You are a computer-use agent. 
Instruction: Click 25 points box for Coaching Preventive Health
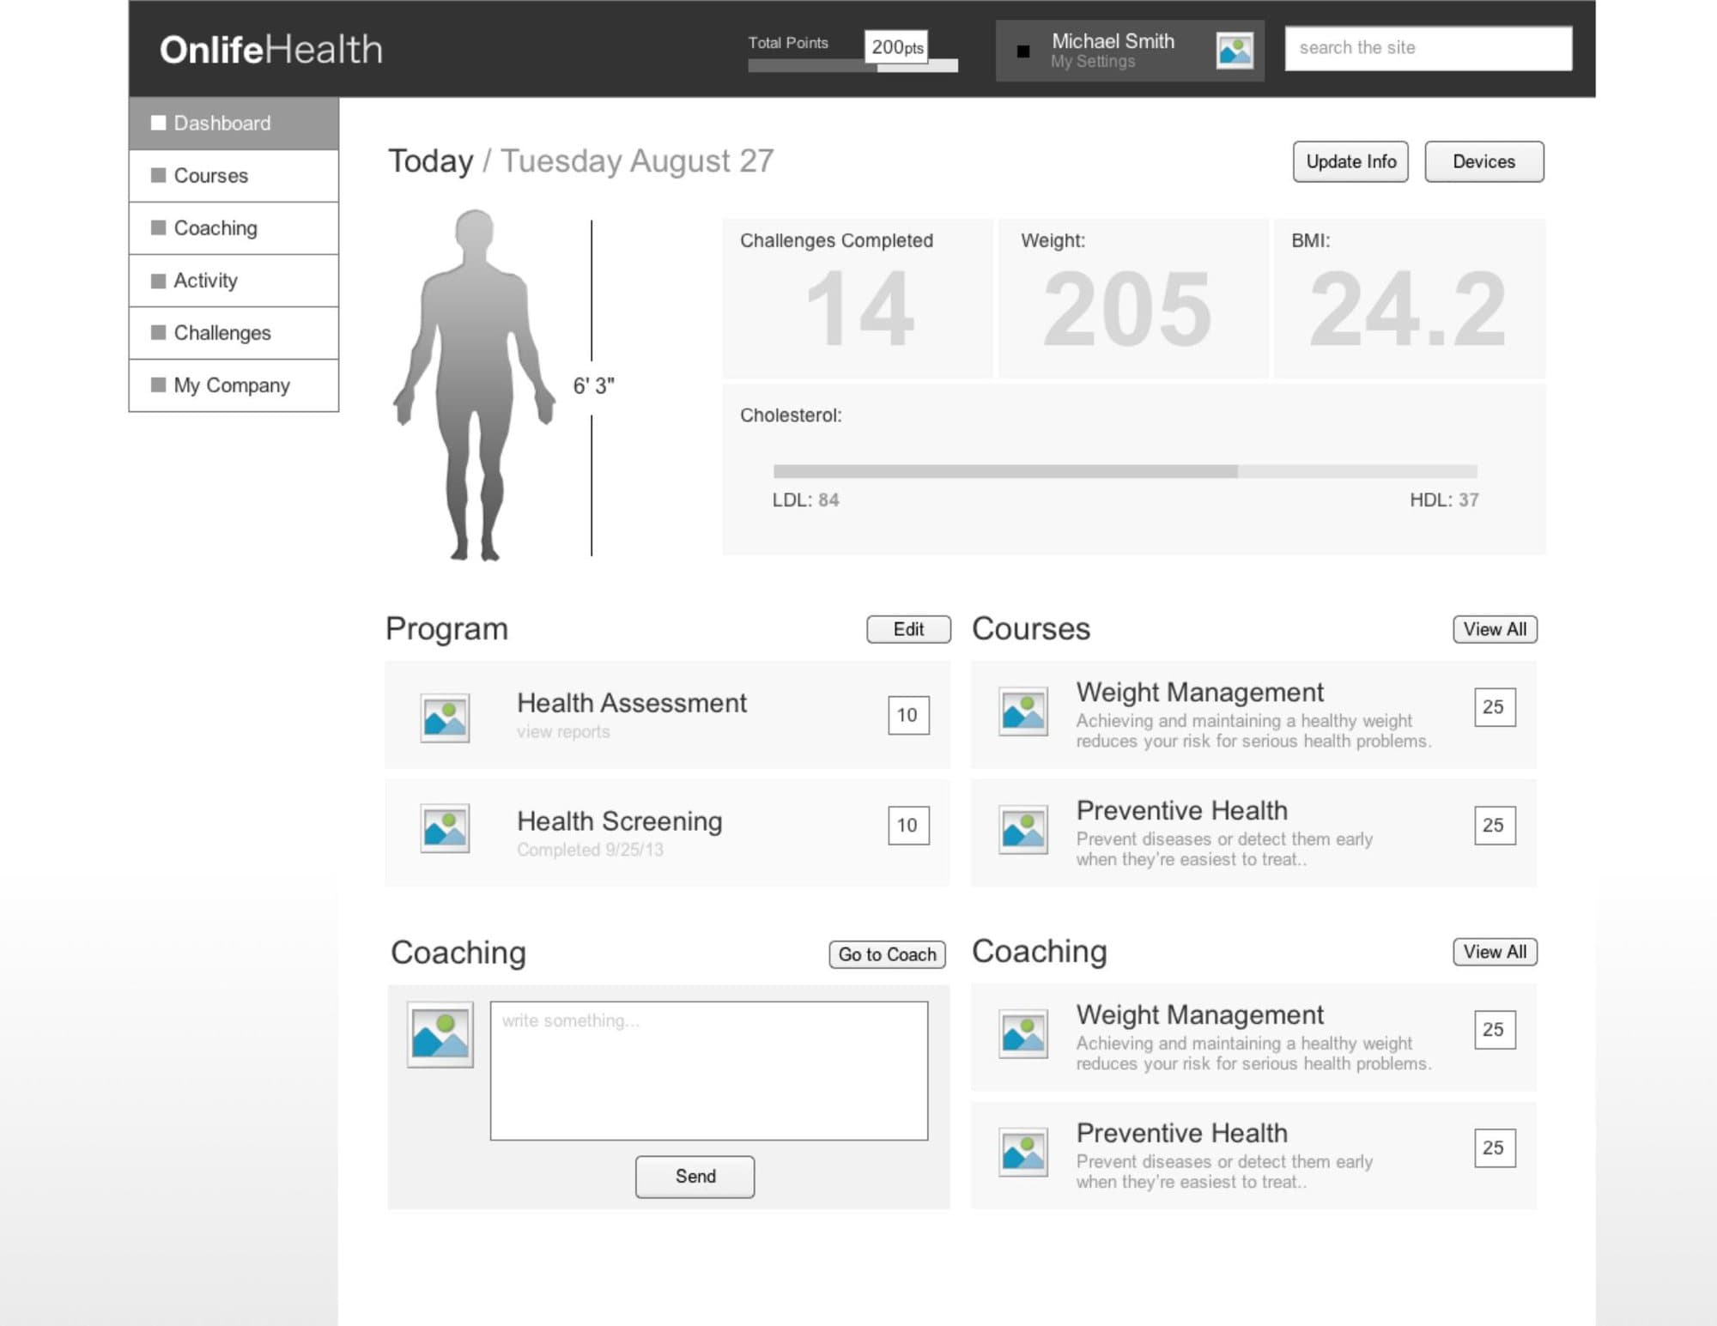[x=1495, y=1148]
